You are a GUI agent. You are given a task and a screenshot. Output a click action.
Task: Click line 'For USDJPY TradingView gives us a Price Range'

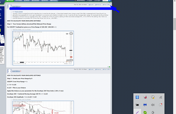coord(32,27)
